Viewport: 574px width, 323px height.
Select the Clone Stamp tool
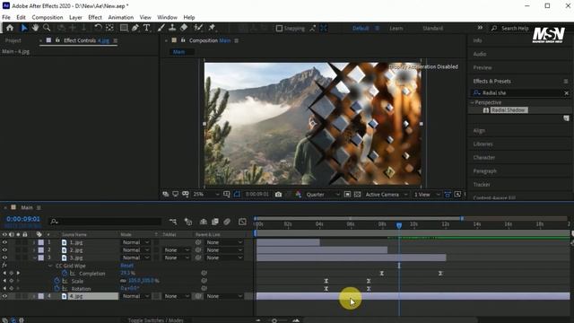(x=172, y=28)
